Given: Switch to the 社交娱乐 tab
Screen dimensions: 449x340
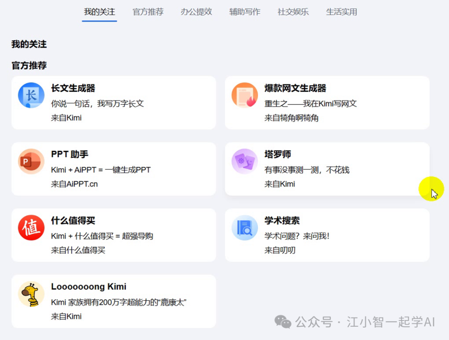Looking at the screenshot, I should pos(293,12).
